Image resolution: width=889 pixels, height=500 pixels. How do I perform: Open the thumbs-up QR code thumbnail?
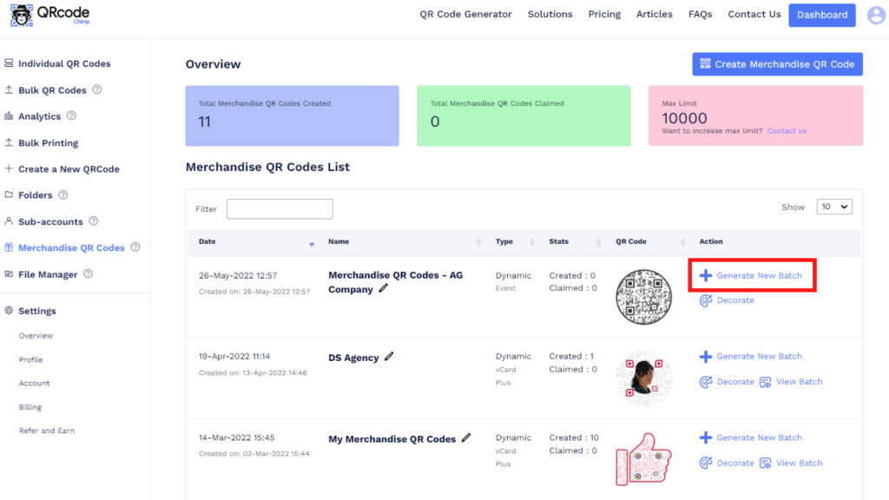pyautogui.click(x=643, y=458)
